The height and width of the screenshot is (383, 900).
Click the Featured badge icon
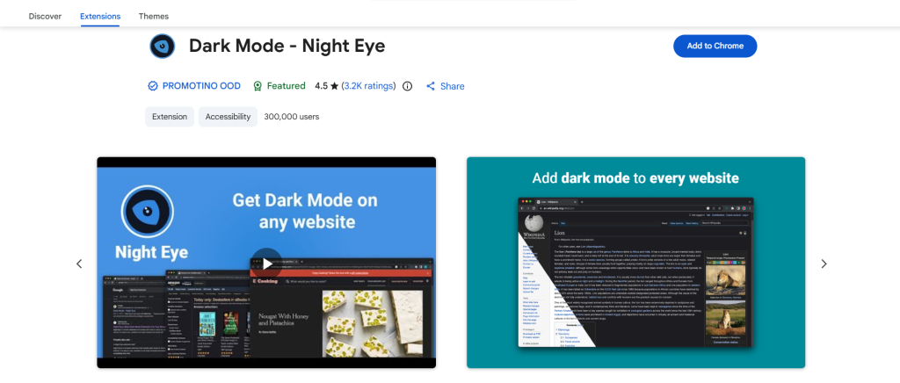[258, 86]
